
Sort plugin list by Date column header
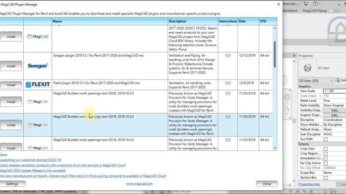pyautogui.click(x=248, y=22)
